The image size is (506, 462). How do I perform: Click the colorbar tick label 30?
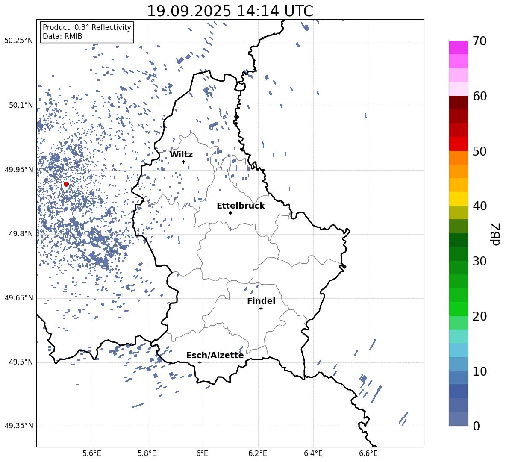click(480, 261)
